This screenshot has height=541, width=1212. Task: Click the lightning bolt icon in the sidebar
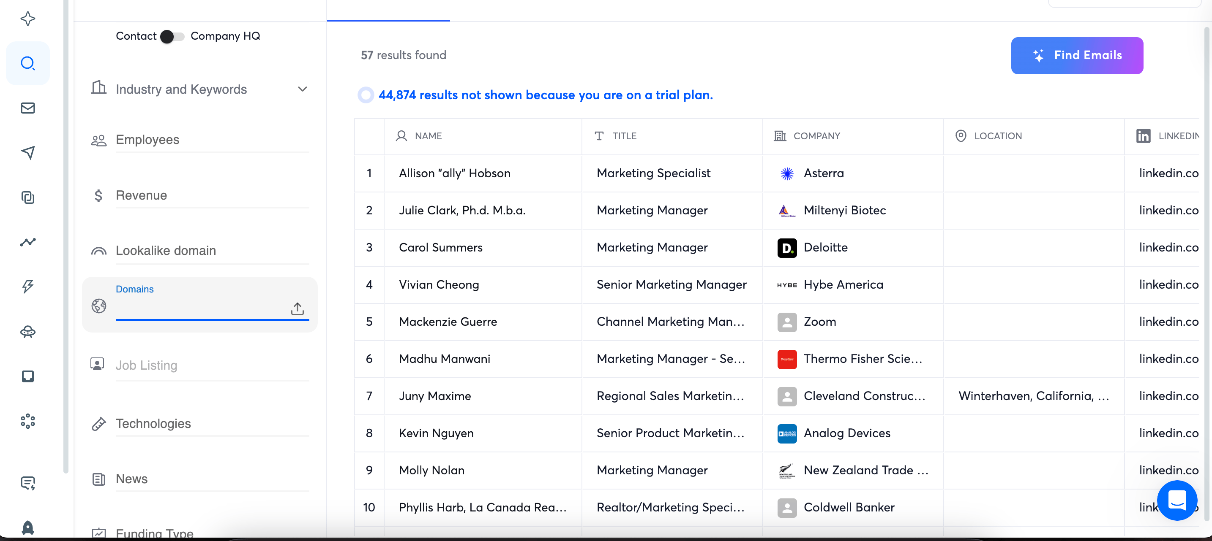(x=28, y=286)
